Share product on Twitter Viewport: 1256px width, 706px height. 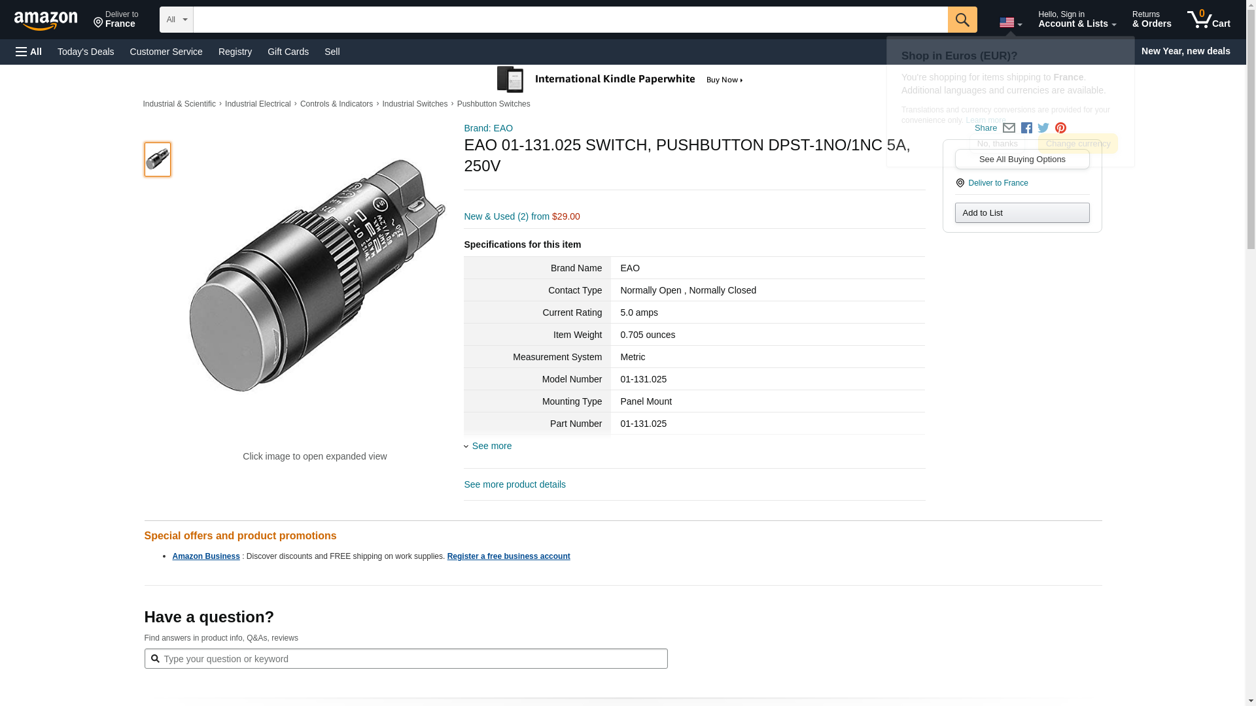tap(1043, 128)
